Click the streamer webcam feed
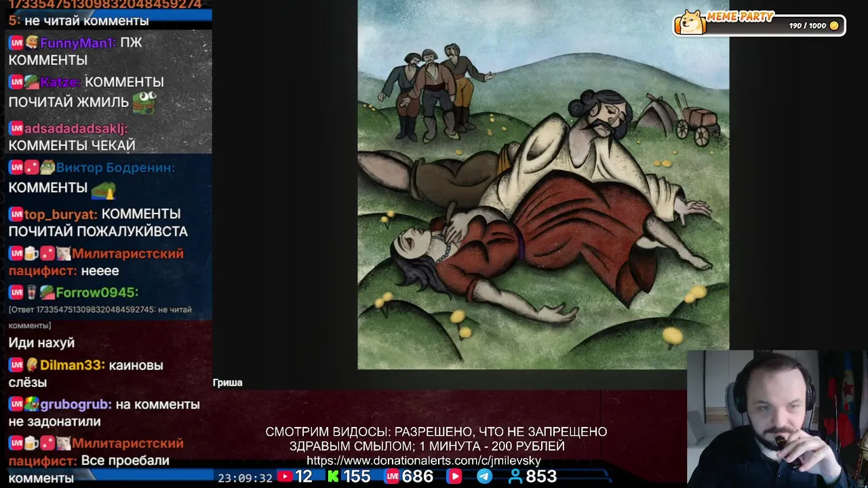 [777, 419]
